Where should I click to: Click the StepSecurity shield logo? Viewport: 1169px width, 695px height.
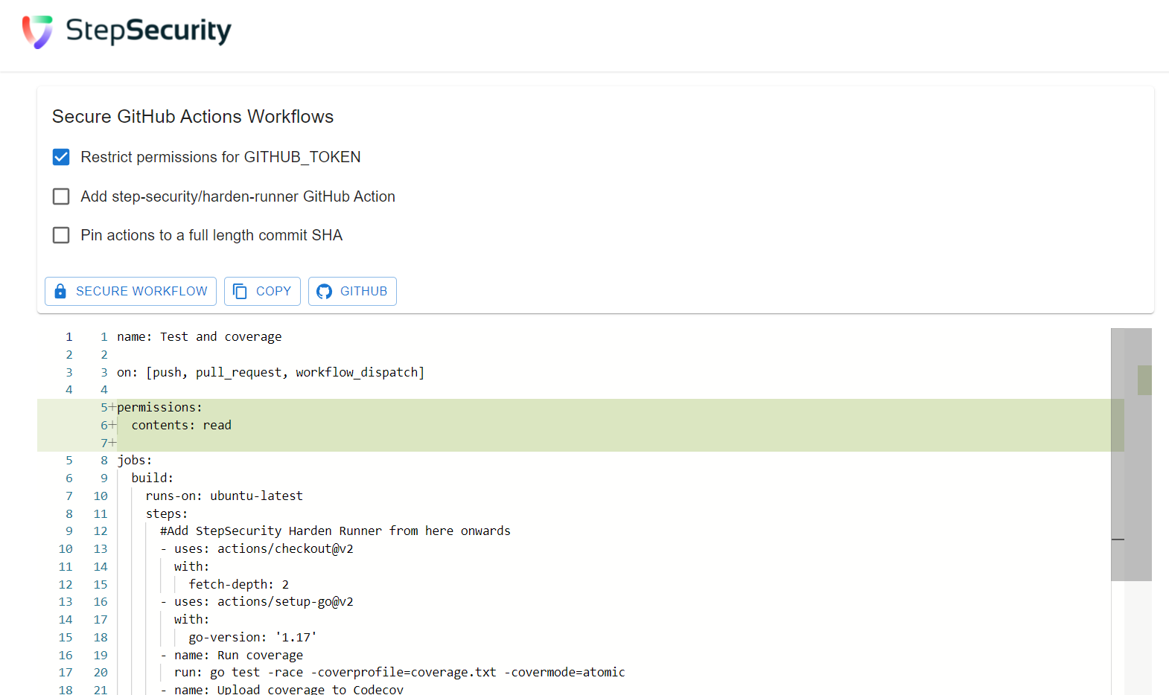(x=37, y=32)
